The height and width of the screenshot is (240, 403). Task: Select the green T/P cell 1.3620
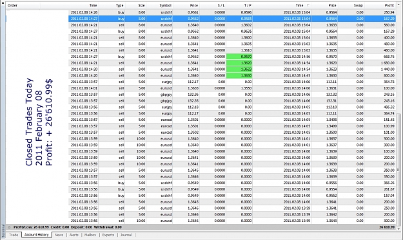coord(239,63)
